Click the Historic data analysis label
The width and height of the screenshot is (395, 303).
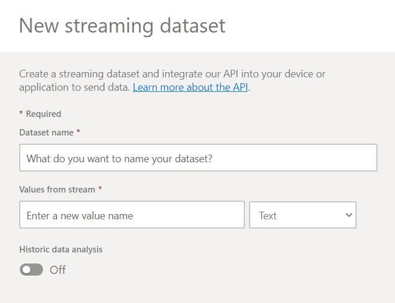point(61,249)
